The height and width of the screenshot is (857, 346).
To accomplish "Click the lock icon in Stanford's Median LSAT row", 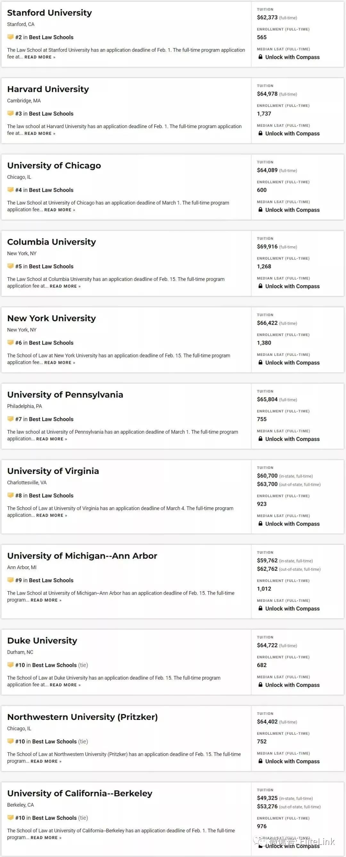I will coord(260,57).
